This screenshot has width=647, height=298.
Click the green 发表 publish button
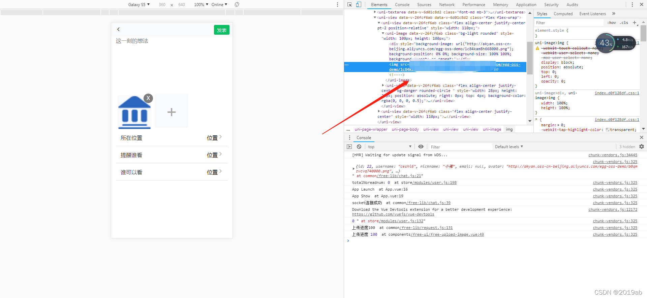[x=221, y=30]
